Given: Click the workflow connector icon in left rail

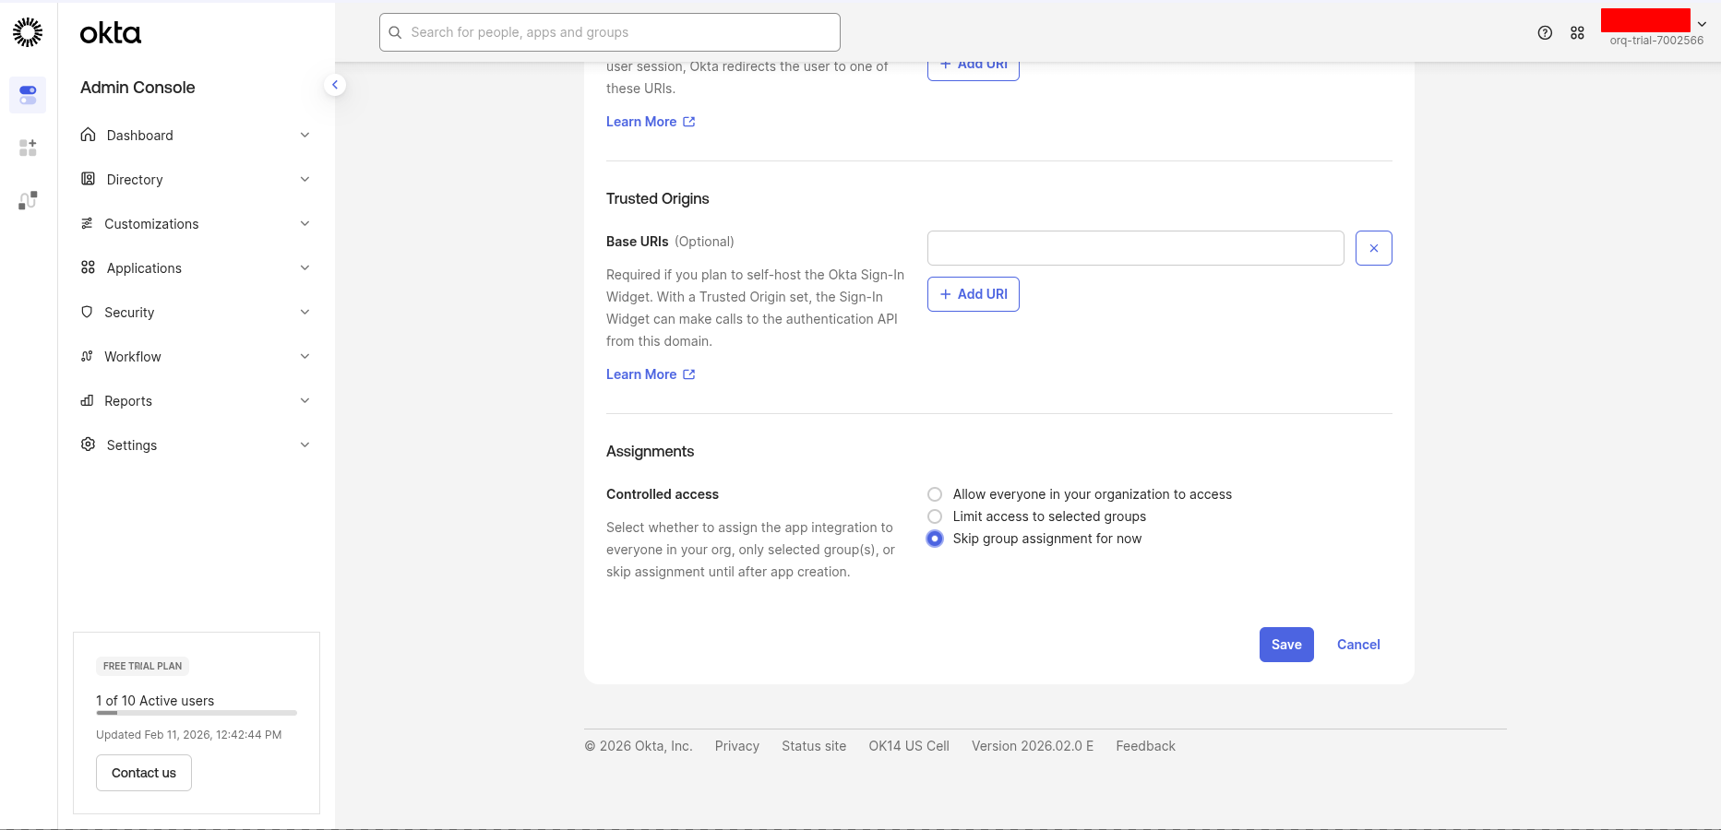Looking at the screenshot, I should pos(28,200).
